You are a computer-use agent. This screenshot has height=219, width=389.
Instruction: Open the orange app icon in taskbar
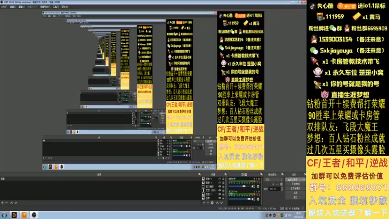24,215
